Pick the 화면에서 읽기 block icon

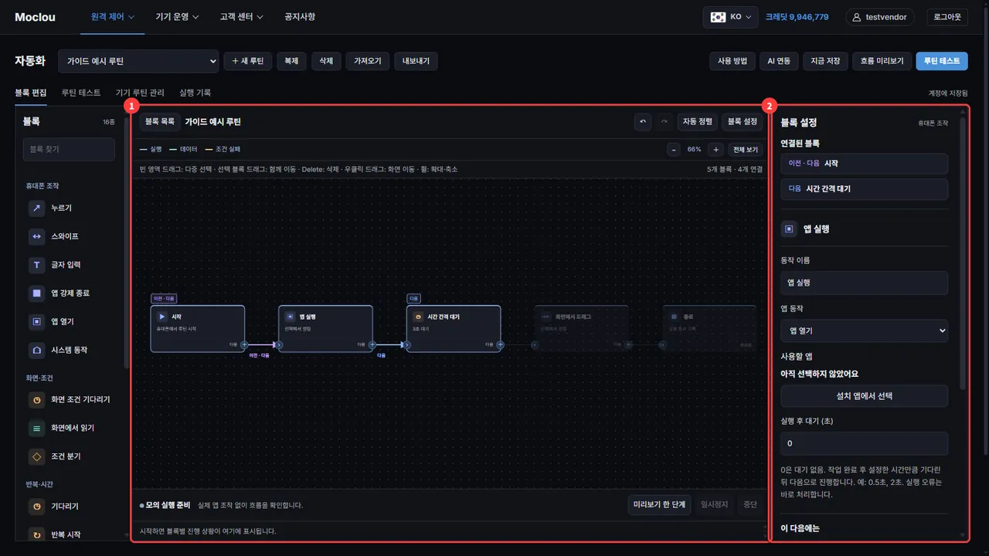click(x=36, y=428)
